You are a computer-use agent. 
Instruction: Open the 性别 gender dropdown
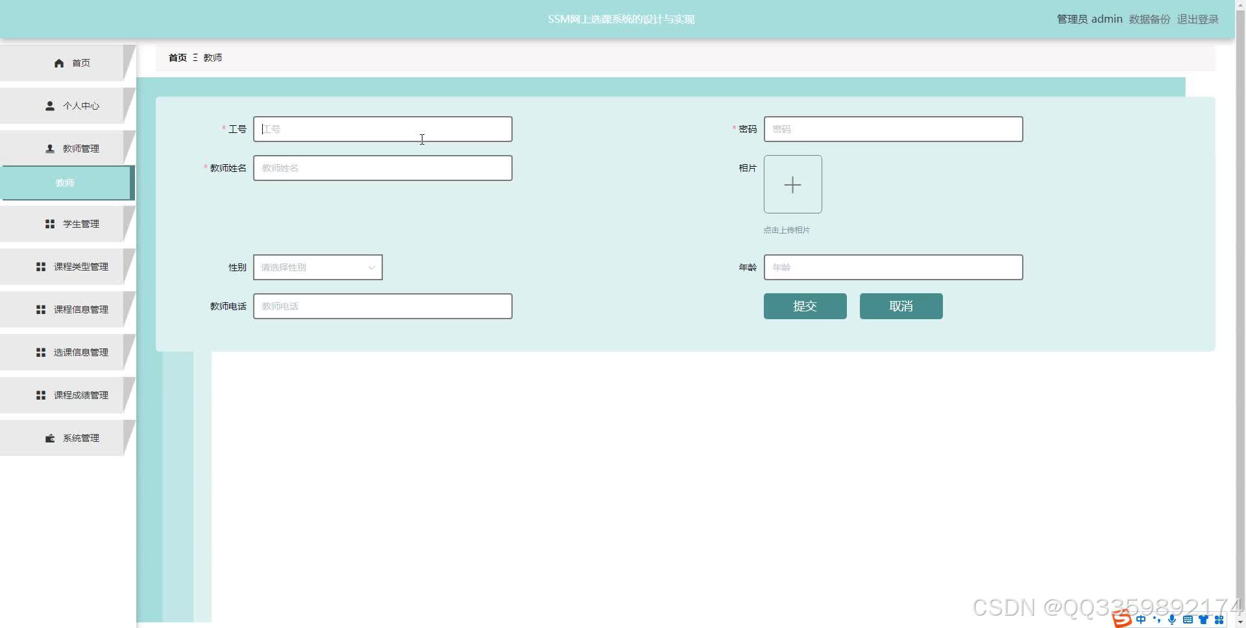(x=317, y=267)
